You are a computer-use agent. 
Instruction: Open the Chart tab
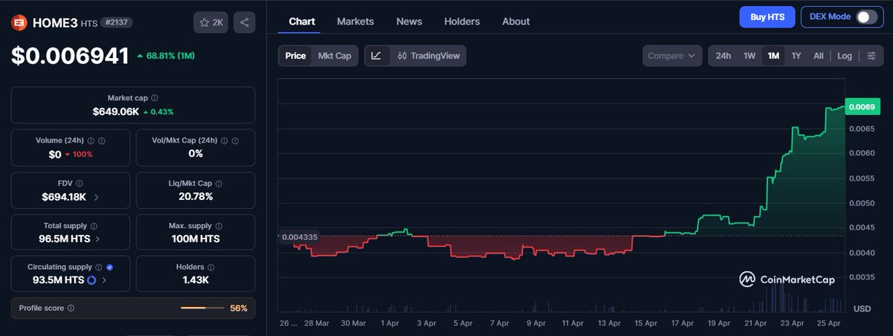click(x=301, y=22)
